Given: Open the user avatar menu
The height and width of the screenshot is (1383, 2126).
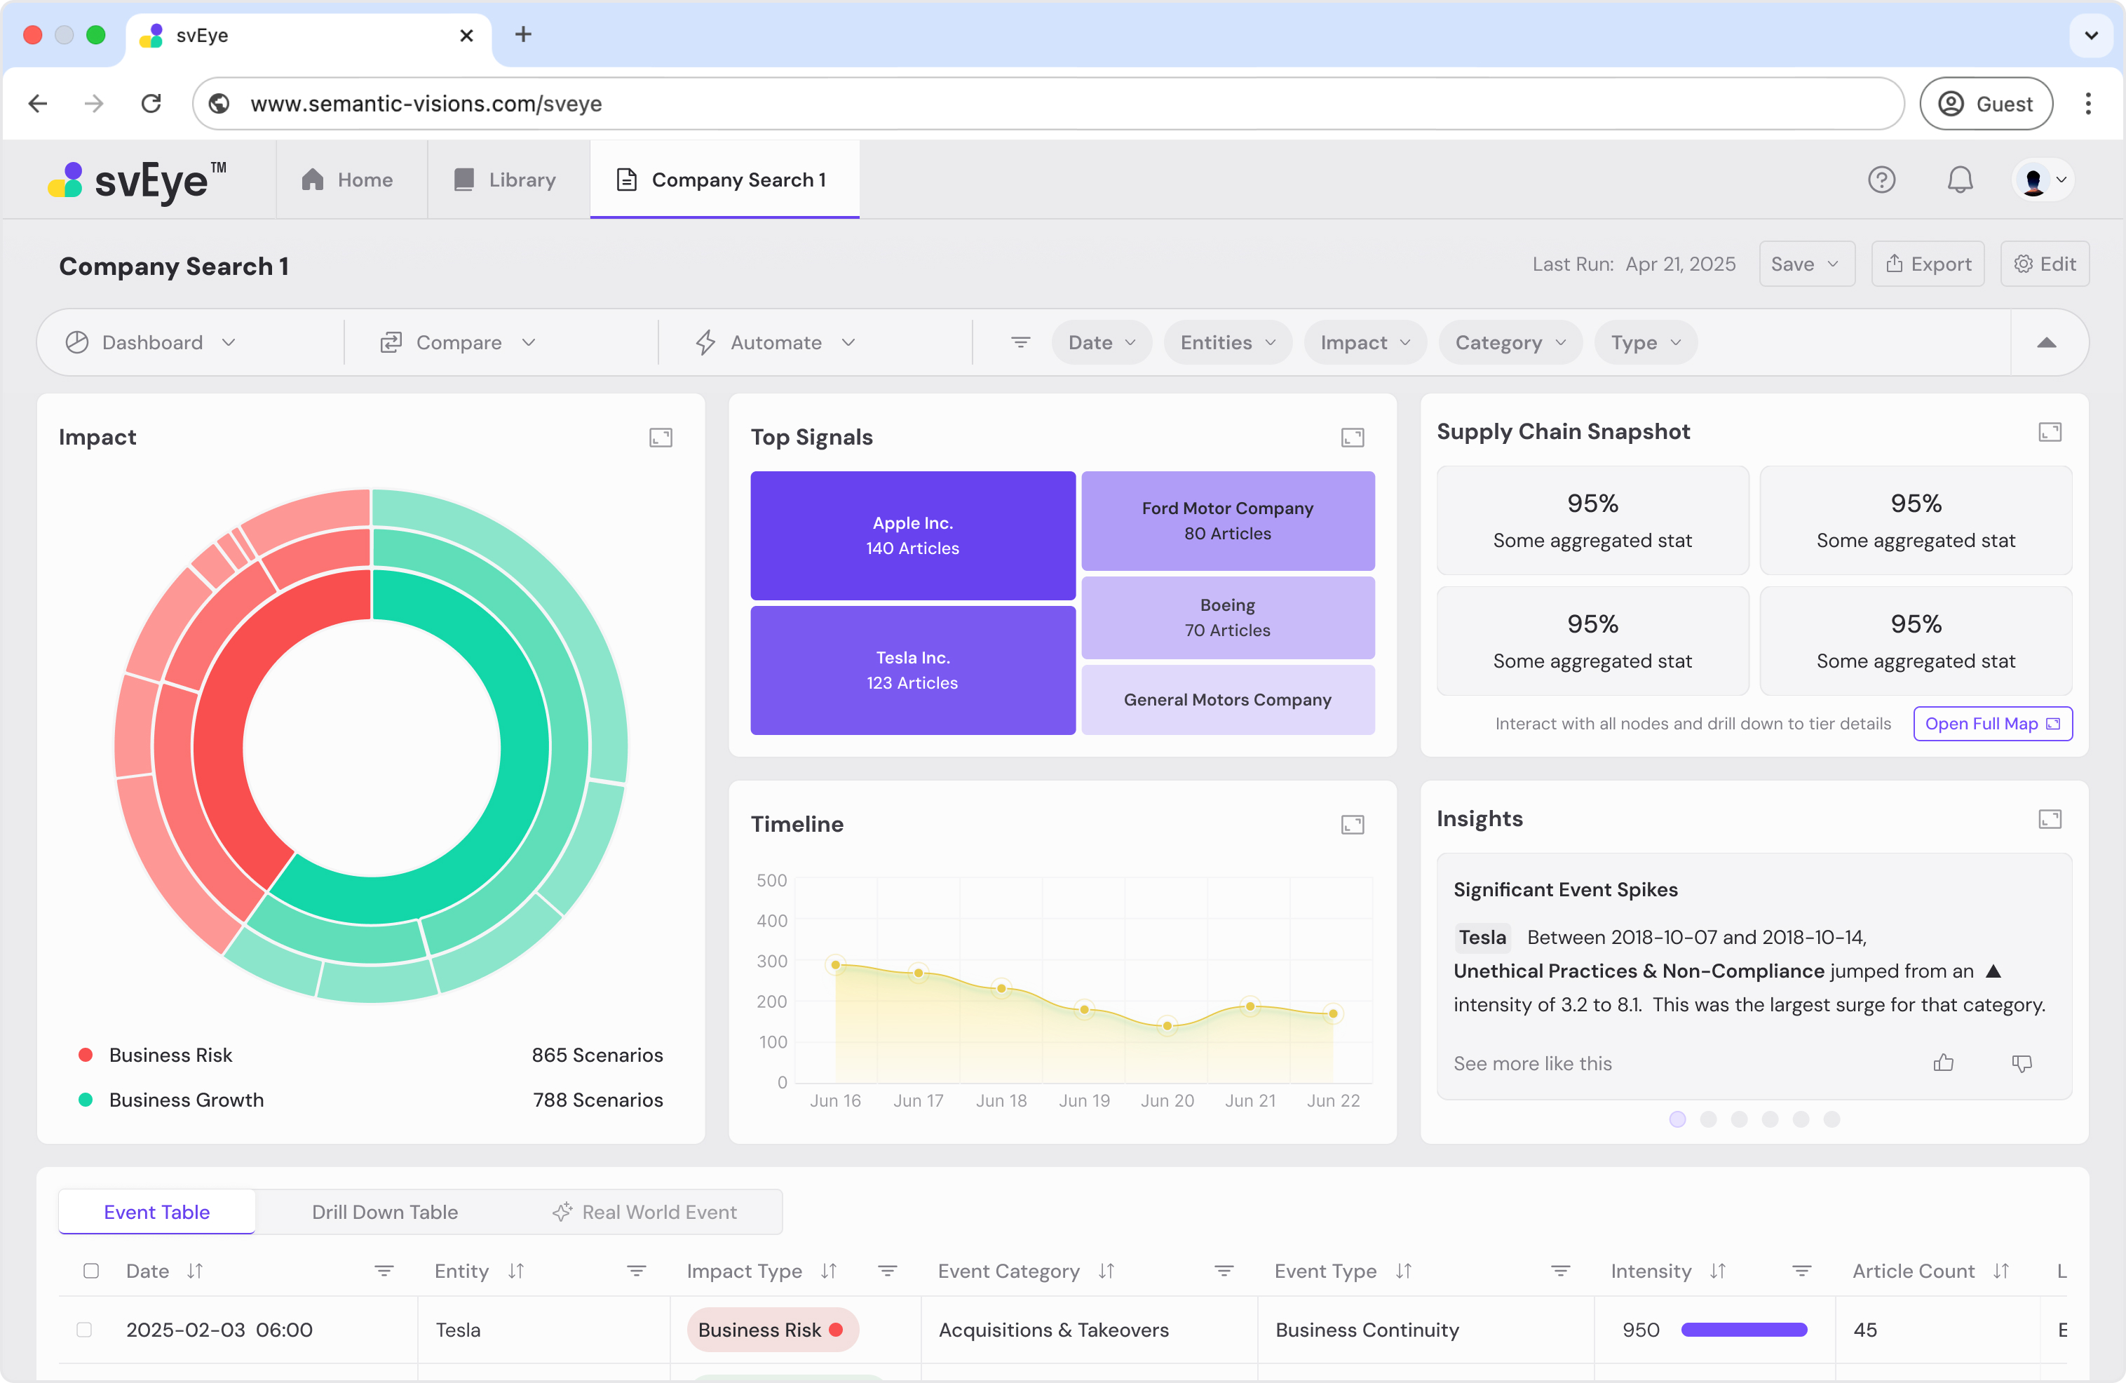Looking at the screenshot, I should coord(2044,180).
